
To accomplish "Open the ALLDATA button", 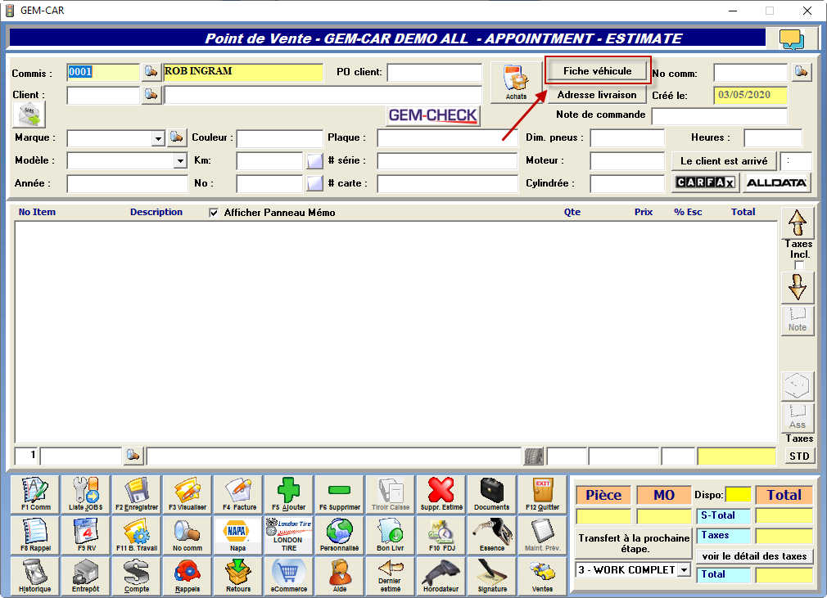I will (776, 182).
